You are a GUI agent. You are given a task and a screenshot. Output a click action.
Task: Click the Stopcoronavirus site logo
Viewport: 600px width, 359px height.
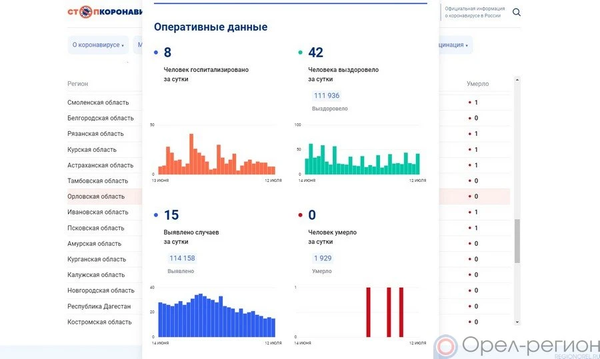[x=105, y=12]
